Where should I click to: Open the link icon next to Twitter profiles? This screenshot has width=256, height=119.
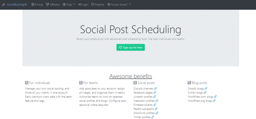click(153, 117)
